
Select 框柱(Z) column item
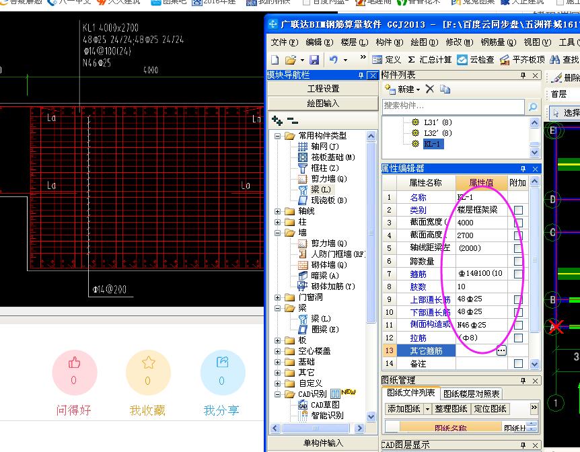[x=318, y=168]
